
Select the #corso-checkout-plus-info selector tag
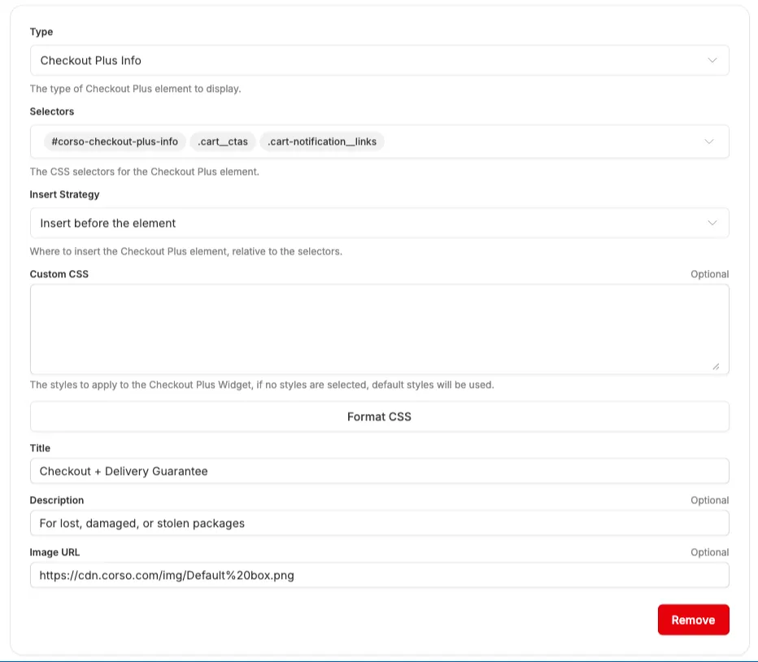(x=115, y=142)
